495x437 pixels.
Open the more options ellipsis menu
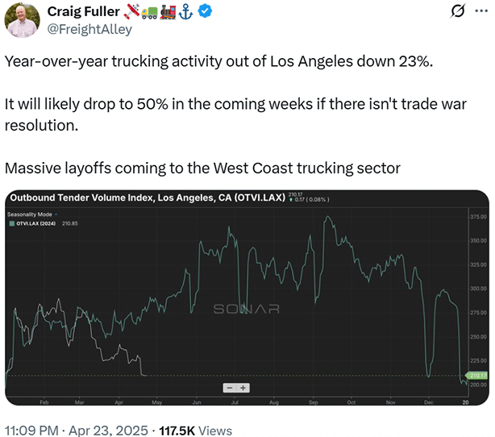[482, 12]
